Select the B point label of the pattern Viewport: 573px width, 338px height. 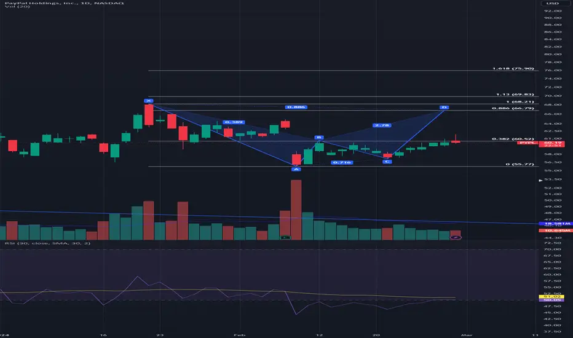318,138
